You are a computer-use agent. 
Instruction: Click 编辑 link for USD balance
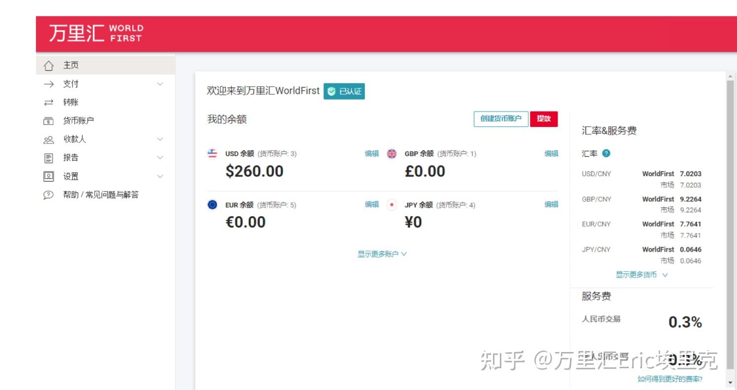[372, 154]
